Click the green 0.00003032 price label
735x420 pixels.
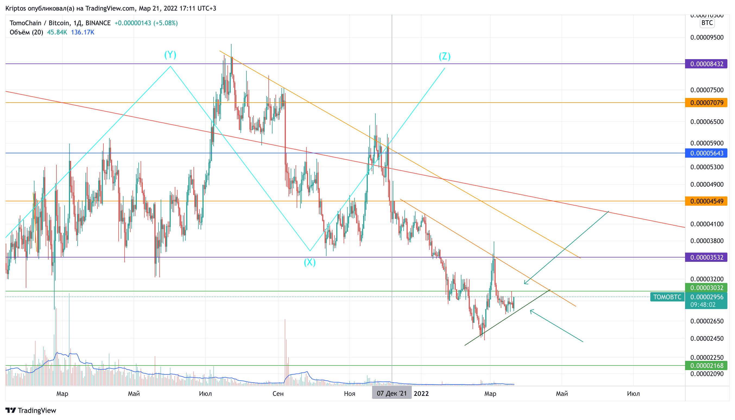pyautogui.click(x=706, y=288)
